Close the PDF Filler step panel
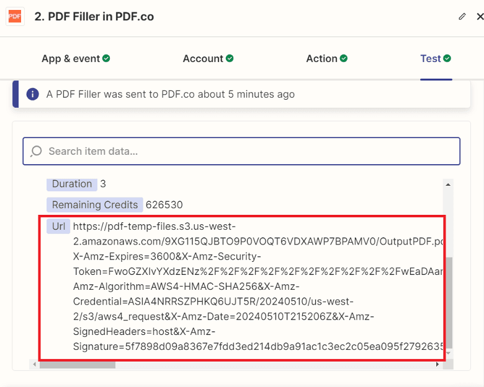This screenshot has width=484, height=387. pyautogui.click(x=479, y=17)
